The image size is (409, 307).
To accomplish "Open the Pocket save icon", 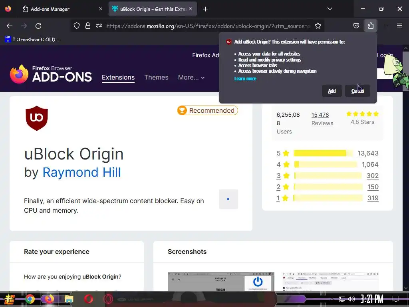I will [356, 26].
